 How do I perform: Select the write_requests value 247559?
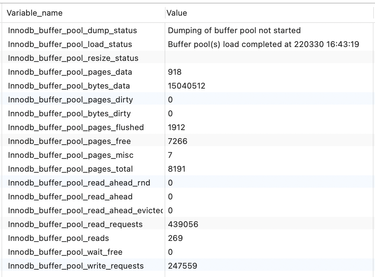(182, 266)
